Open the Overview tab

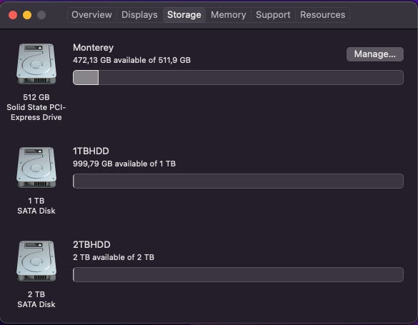click(x=91, y=15)
